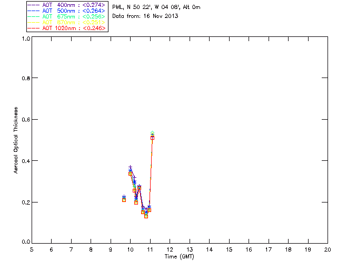Image resolution: width=337 pixels, height=270 pixels.
Task: Click the 0.4 y-axis tick label
Action: [x=26, y=161]
